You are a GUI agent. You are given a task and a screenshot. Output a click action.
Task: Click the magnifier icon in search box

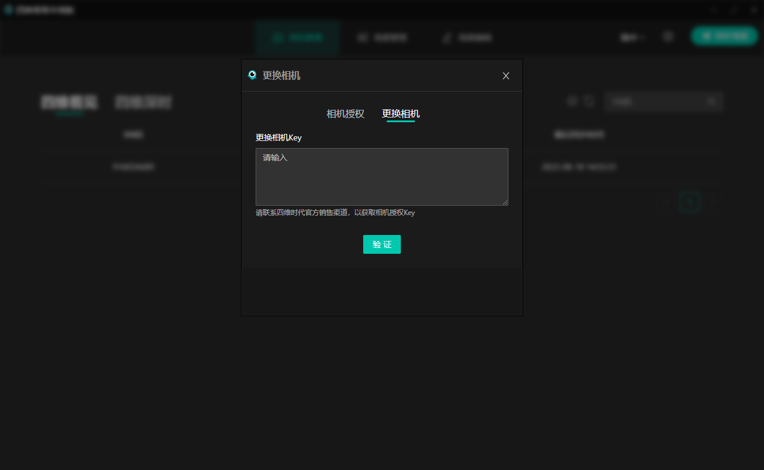(x=712, y=102)
